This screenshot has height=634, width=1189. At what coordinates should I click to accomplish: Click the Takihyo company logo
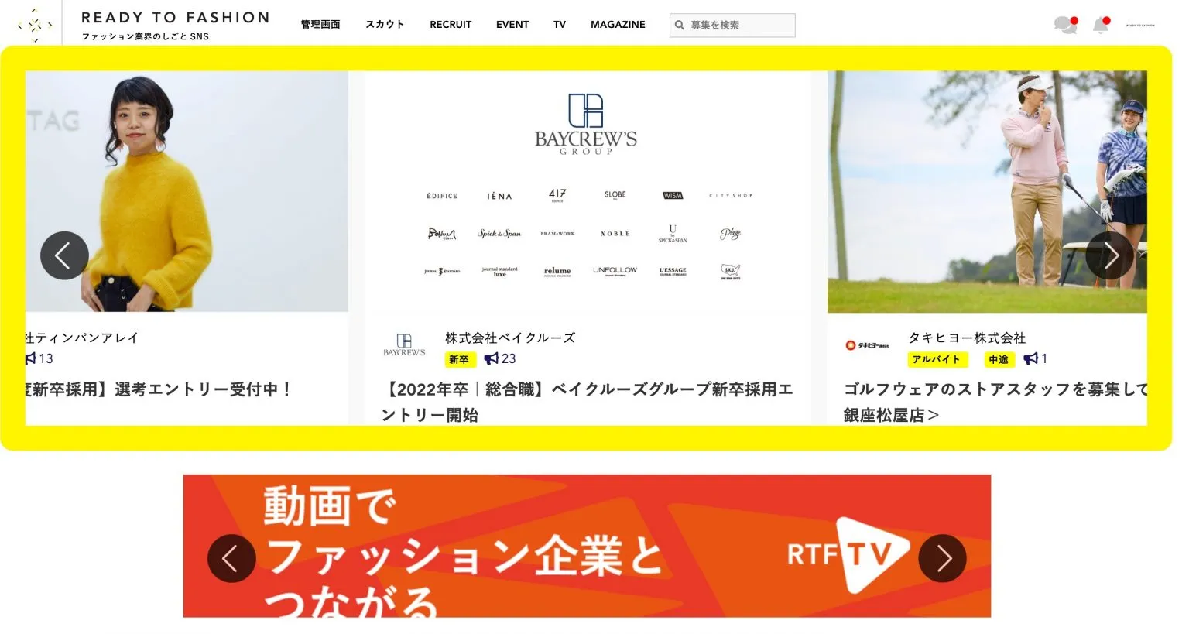(867, 345)
